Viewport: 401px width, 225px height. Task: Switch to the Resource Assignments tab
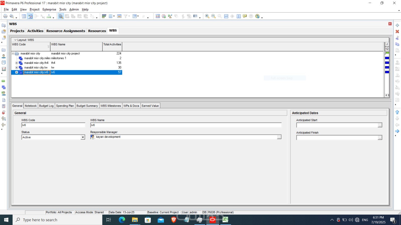(66, 31)
